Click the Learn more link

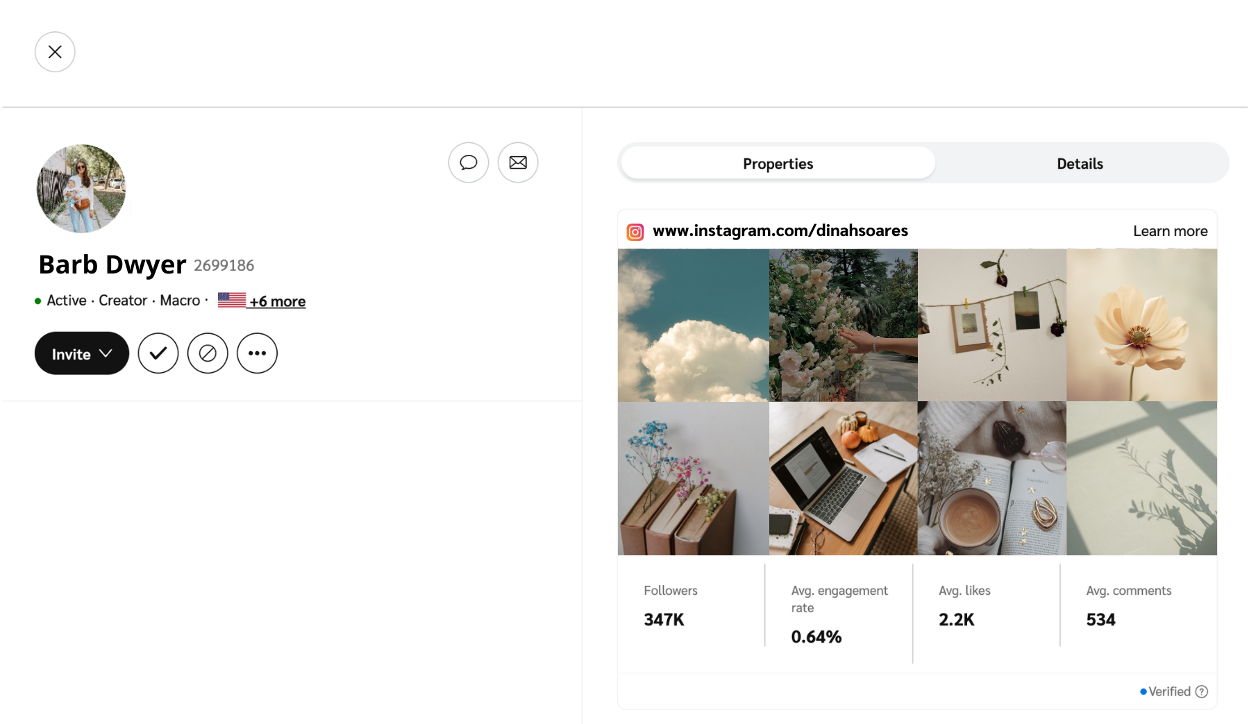click(1170, 231)
